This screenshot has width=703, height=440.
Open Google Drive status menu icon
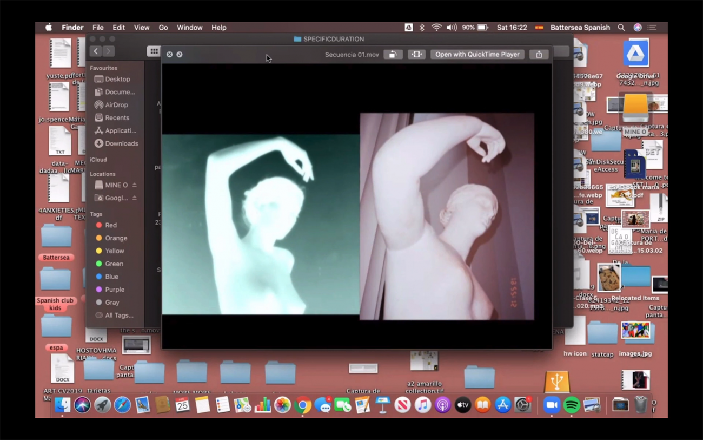408,28
